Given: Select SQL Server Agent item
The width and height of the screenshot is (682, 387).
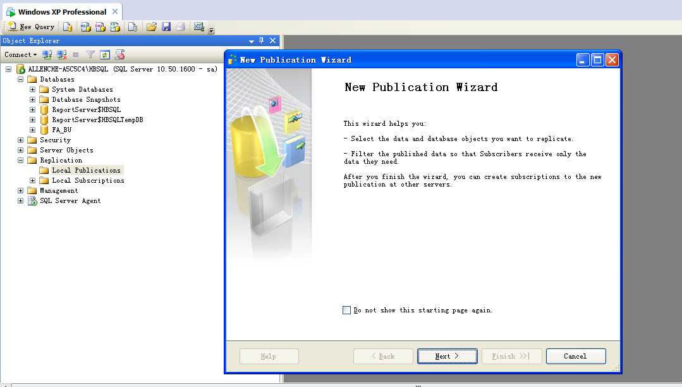Looking at the screenshot, I should [70, 200].
